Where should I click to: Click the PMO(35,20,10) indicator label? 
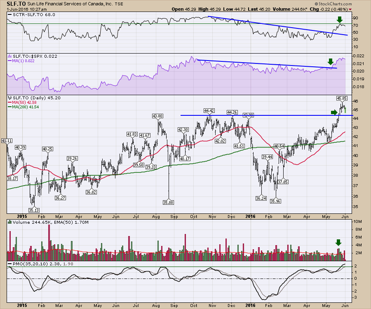tap(27, 263)
